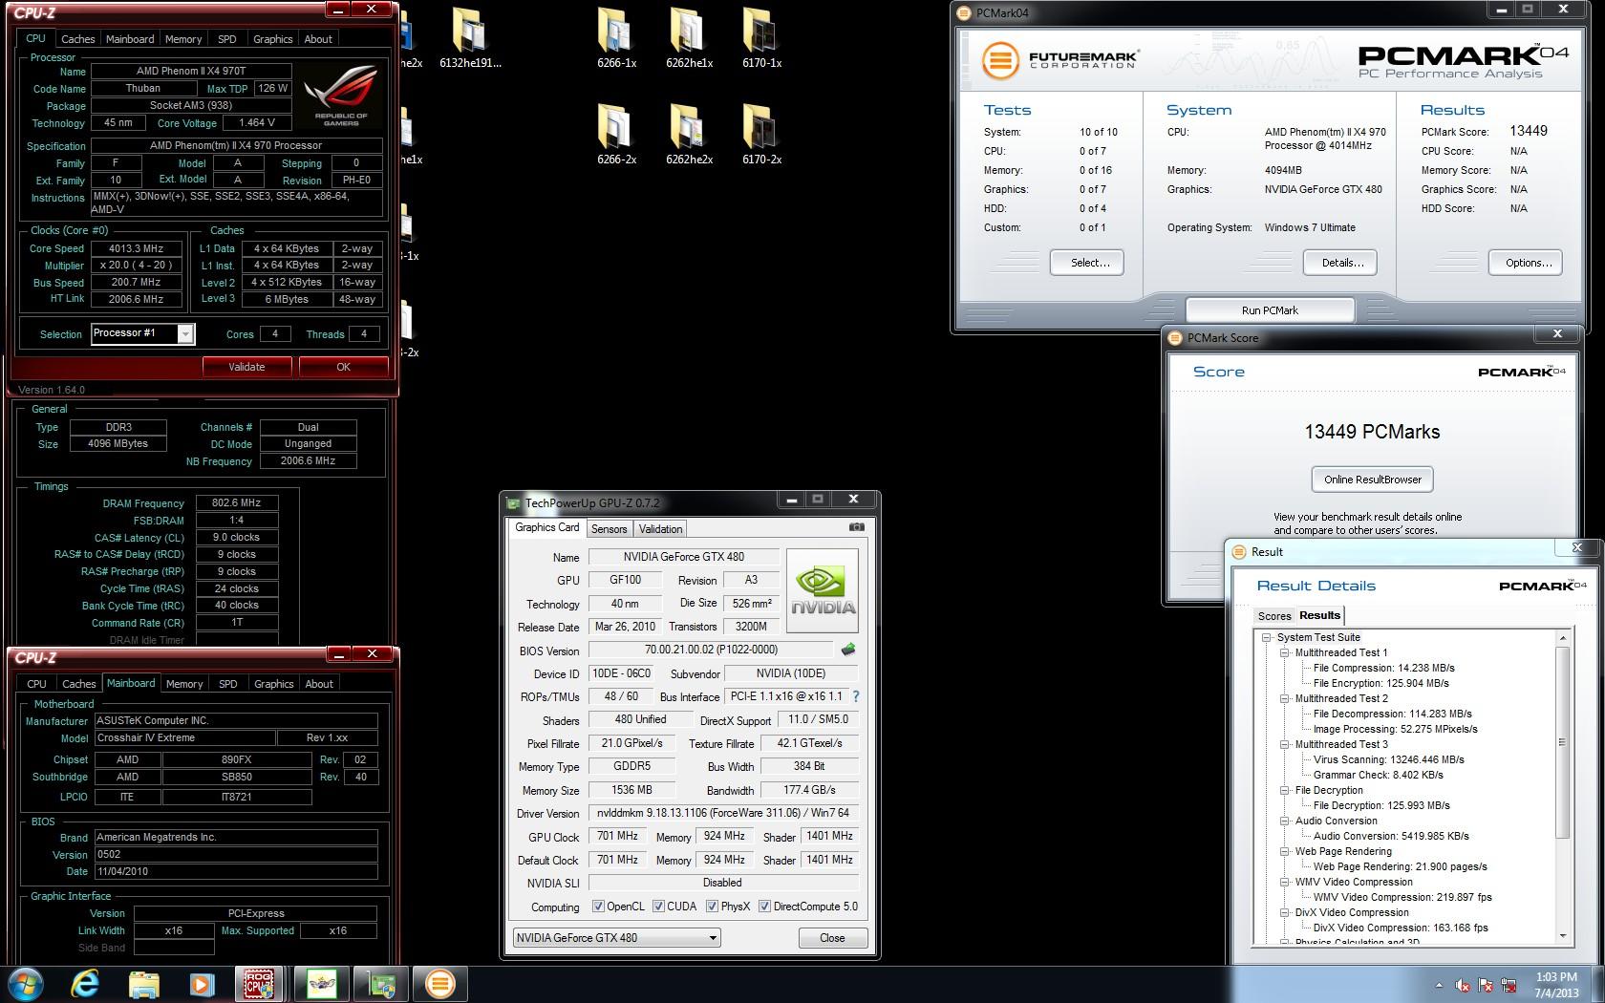Toggle the CUDA checkbox in GPU-Z
This screenshot has height=1003, width=1605.
point(658,907)
